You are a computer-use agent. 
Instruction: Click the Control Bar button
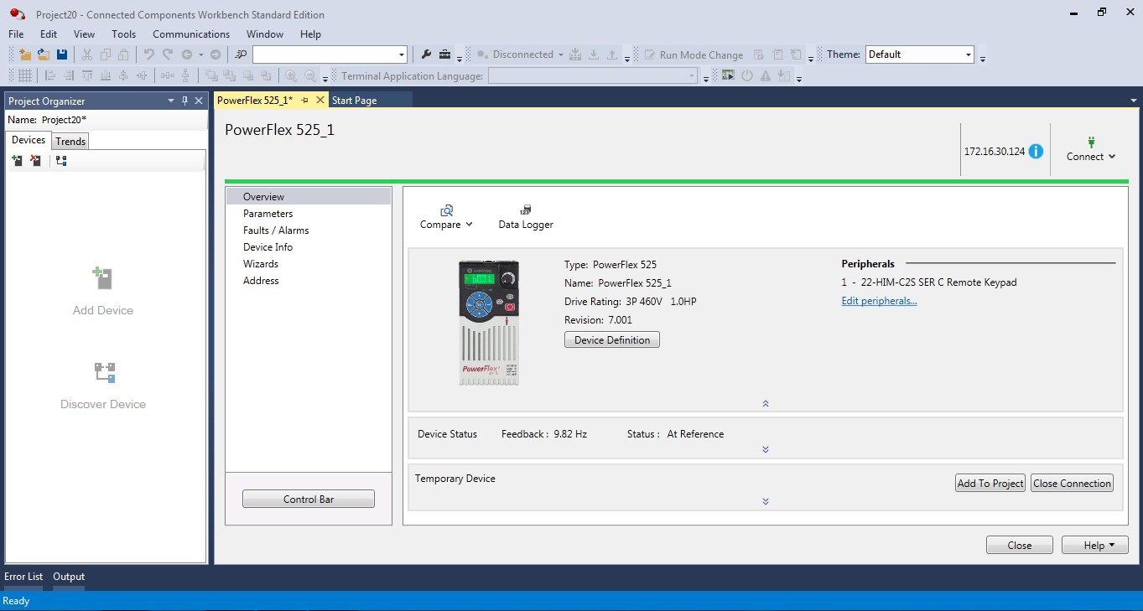309,499
